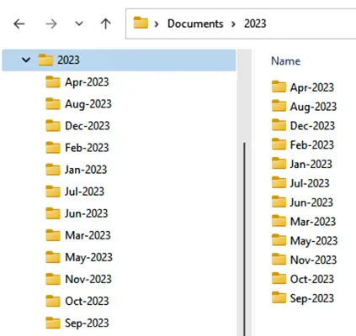This screenshot has height=336, width=356.
Task: Select Nov-2023 name in the file list
Action: tap(313, 260)
